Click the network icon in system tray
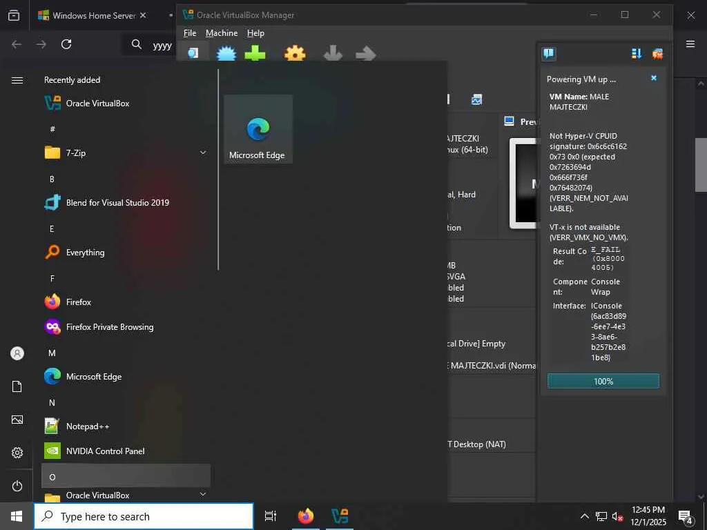This screenshot has width=707, height=530. coord(601,516)
